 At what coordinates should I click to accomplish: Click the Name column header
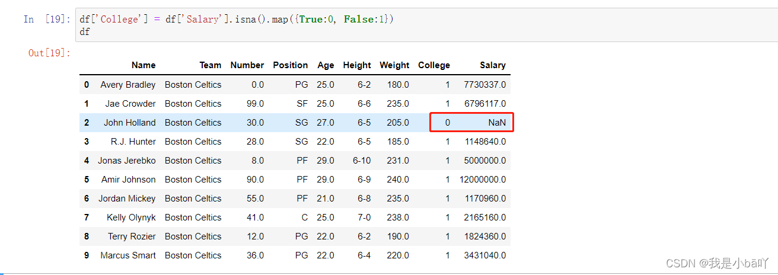(144, 65)
